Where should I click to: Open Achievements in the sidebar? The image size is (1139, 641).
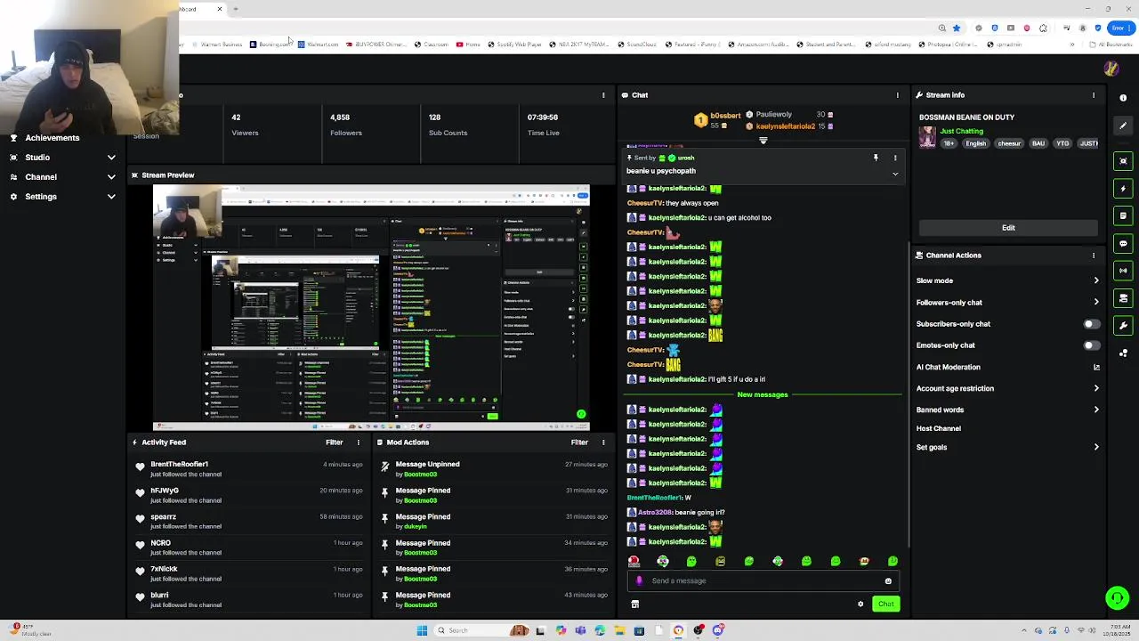[x=53, y=138]
